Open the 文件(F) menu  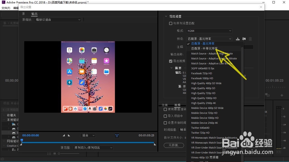click(6, 8)
